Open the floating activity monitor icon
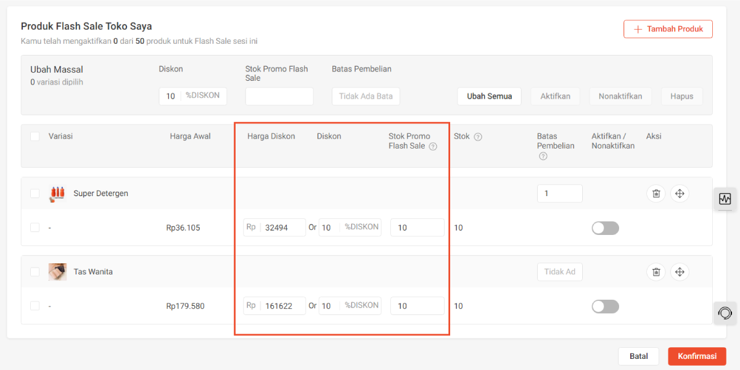The width and height of the screenshot is (740, 370). [725, 199]
